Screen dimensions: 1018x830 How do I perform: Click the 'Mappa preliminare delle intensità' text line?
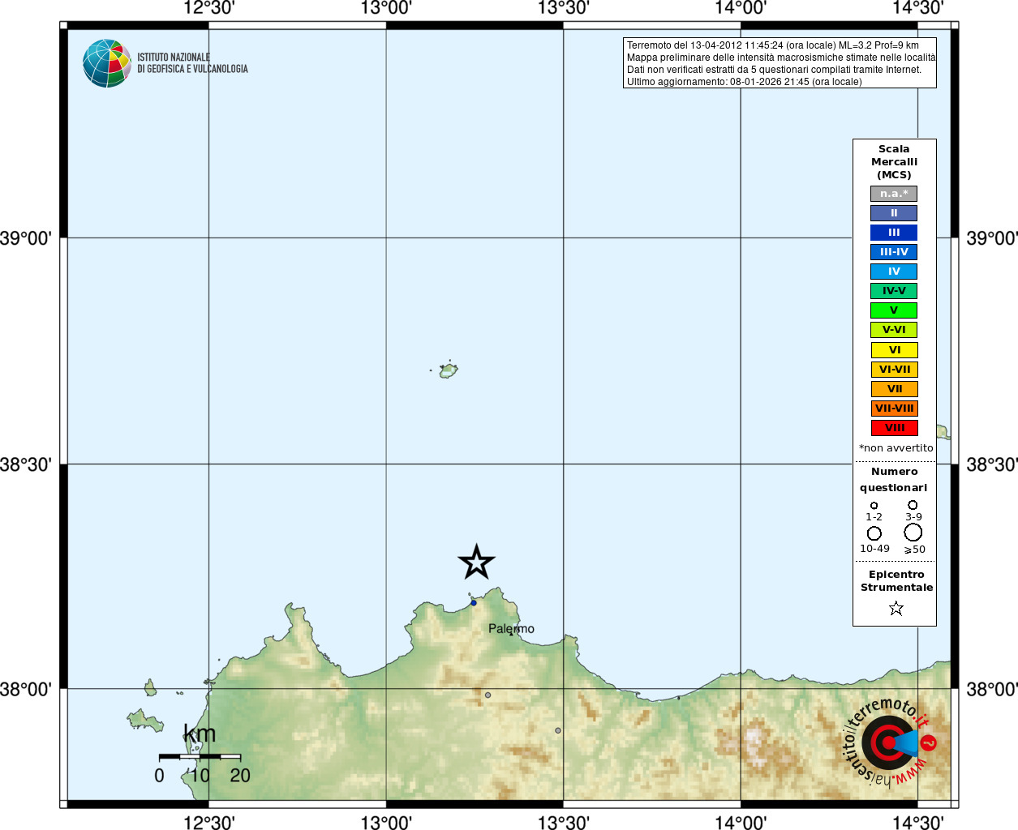[x=781, y=58]
